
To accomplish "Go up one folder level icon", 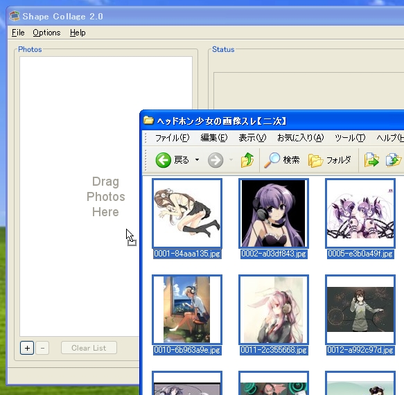I will (x=247, y=160).
